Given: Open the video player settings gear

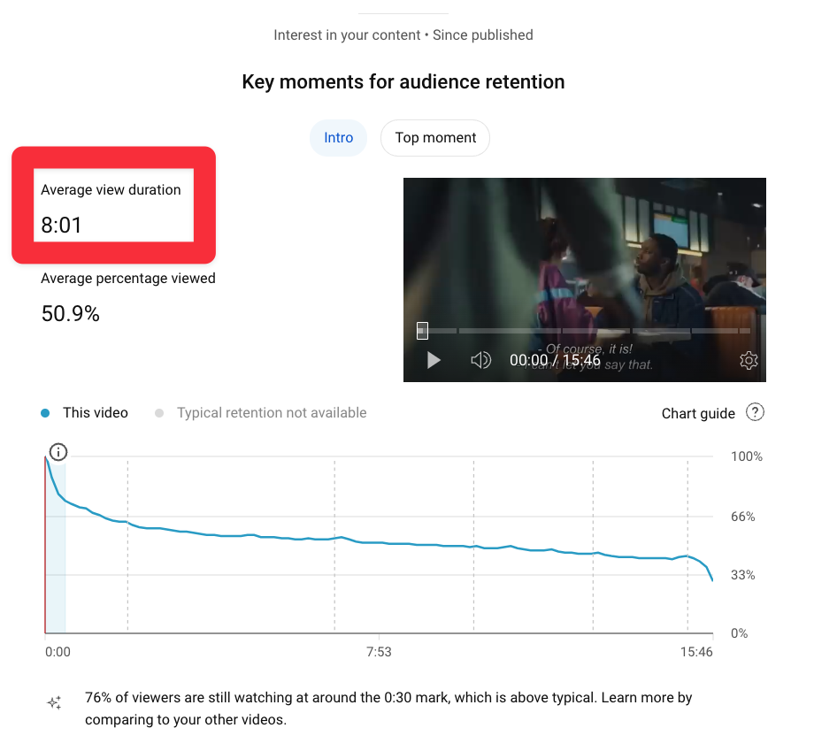Looking at the screenshot, I should pos(749,360).
